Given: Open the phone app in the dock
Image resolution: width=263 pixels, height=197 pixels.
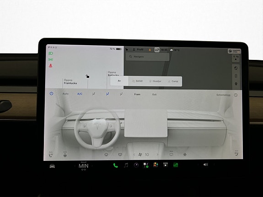Looking at the screenshot, I should (115, 165).
